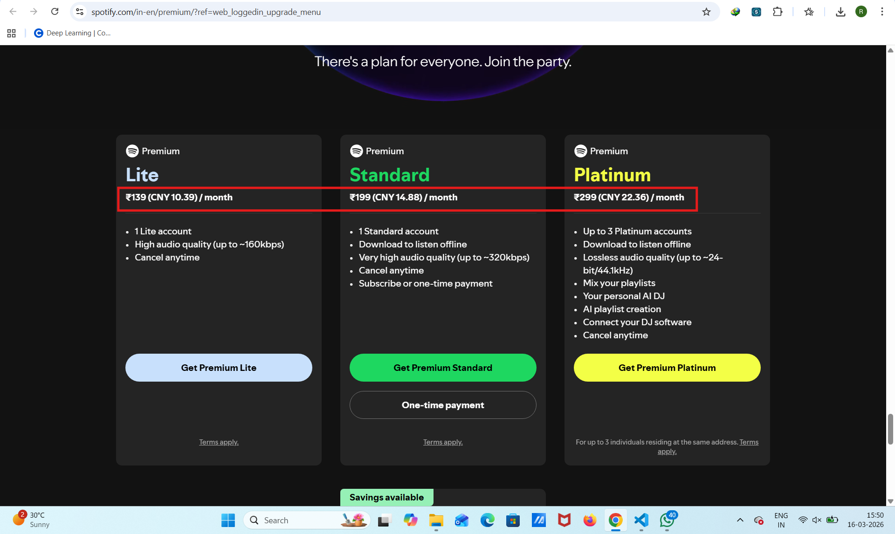Bookmark this page with the star icon
This screenshot has height=534, width=895.
point(706,12)
